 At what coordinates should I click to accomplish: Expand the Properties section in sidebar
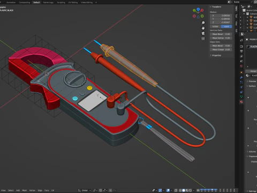tap(216, 55)
